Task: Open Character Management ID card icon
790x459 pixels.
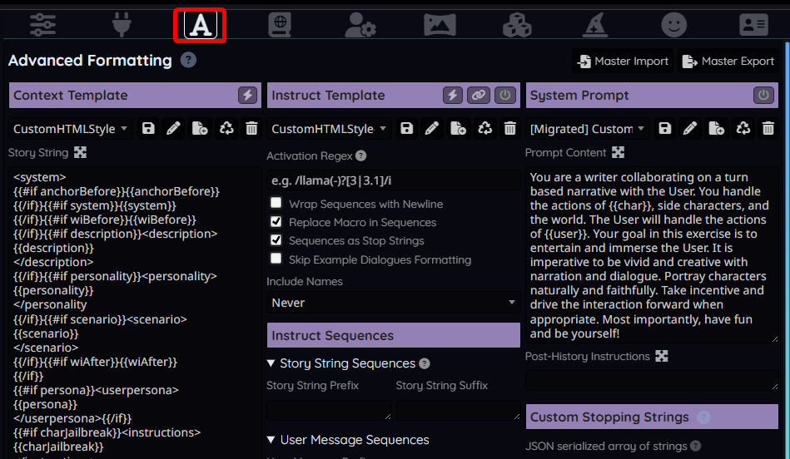Action: coord(753,25)
